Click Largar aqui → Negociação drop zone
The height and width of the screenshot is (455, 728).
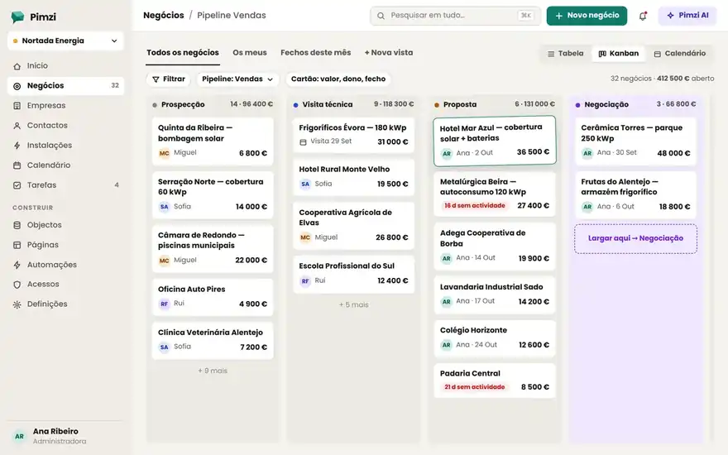[635, 238]
